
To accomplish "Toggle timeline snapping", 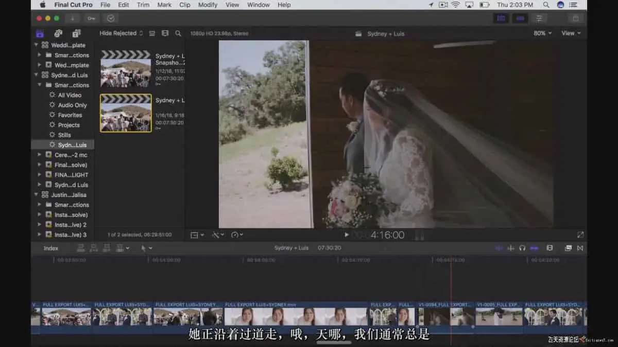I will coord(534,248).
